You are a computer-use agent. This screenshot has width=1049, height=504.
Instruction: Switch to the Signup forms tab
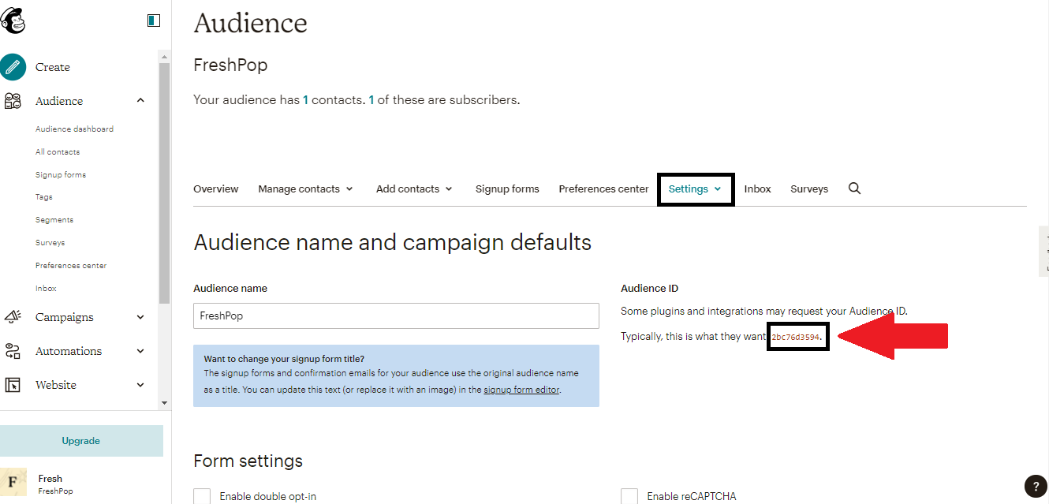[507, 189]
